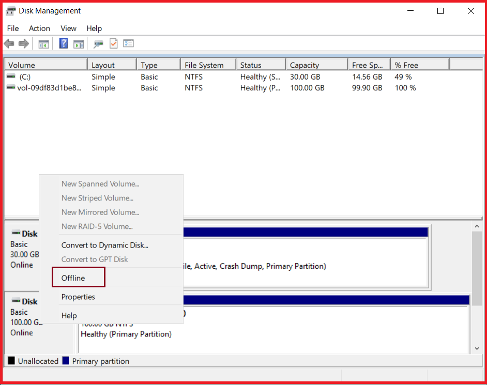Screen dimensions: 487x385
Task: Open Help using the blue question mark icon
Action: coord(63,43)
